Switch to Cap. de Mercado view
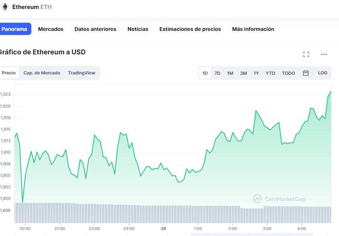The image size is (339, 236). pyautogui.click(x=42, y=73)
